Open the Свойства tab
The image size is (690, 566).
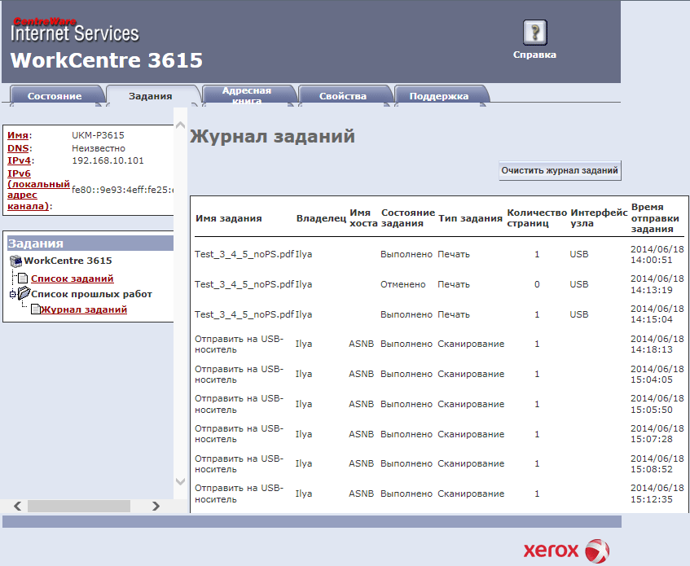pyautogui.click(x=342, y=96)
